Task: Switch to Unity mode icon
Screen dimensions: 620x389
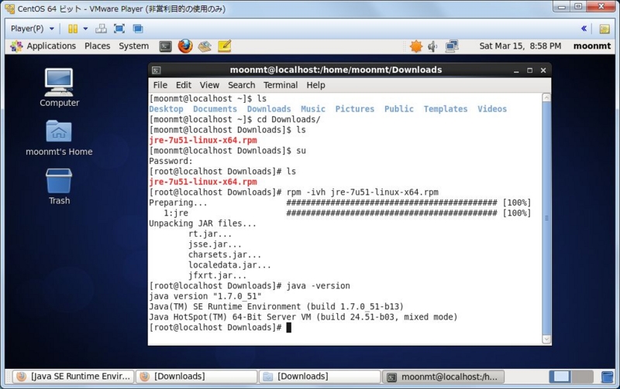Action: click(x=138, y=29)
